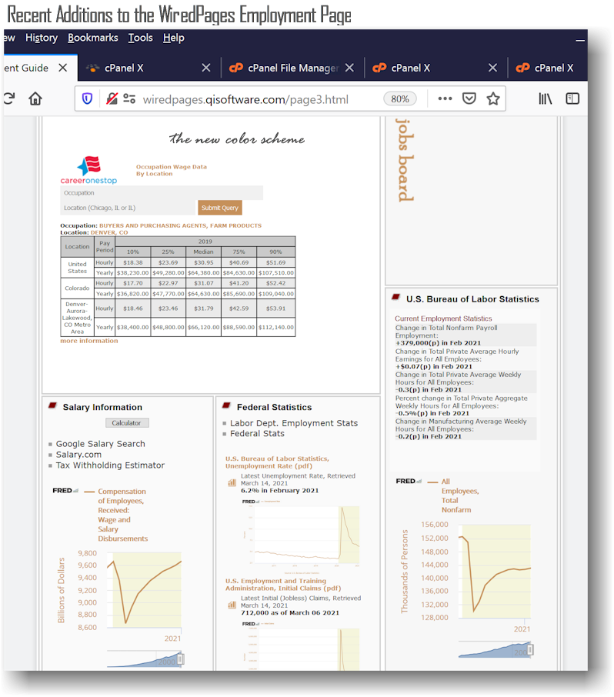Click 'BUYERS AND PURCHASING AGENTS, FARM PRODUCTS' text
The width and height of the screenshot is (614, 697).
pos(180,225)
